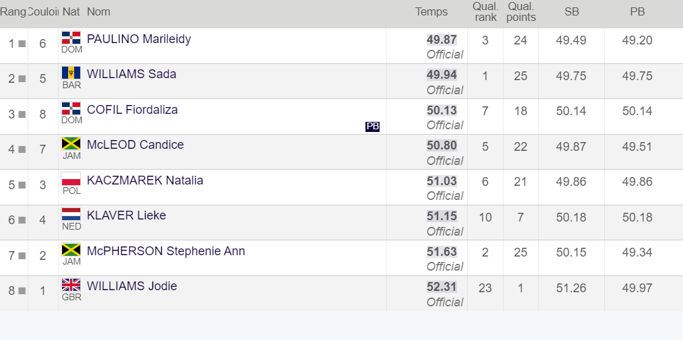
Task: Click the grey square beside rank 4
Action: (x=22, y=149)
